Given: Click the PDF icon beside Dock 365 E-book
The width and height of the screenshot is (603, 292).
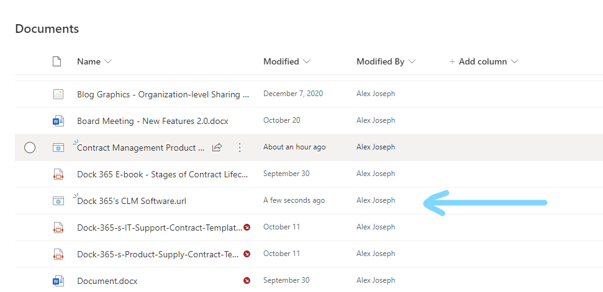Looking at the screenshot, I should point(58,174).
